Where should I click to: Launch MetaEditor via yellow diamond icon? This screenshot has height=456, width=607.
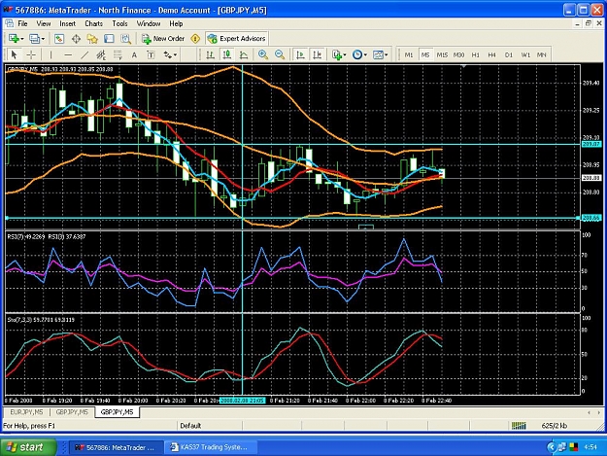coord(195,38)
